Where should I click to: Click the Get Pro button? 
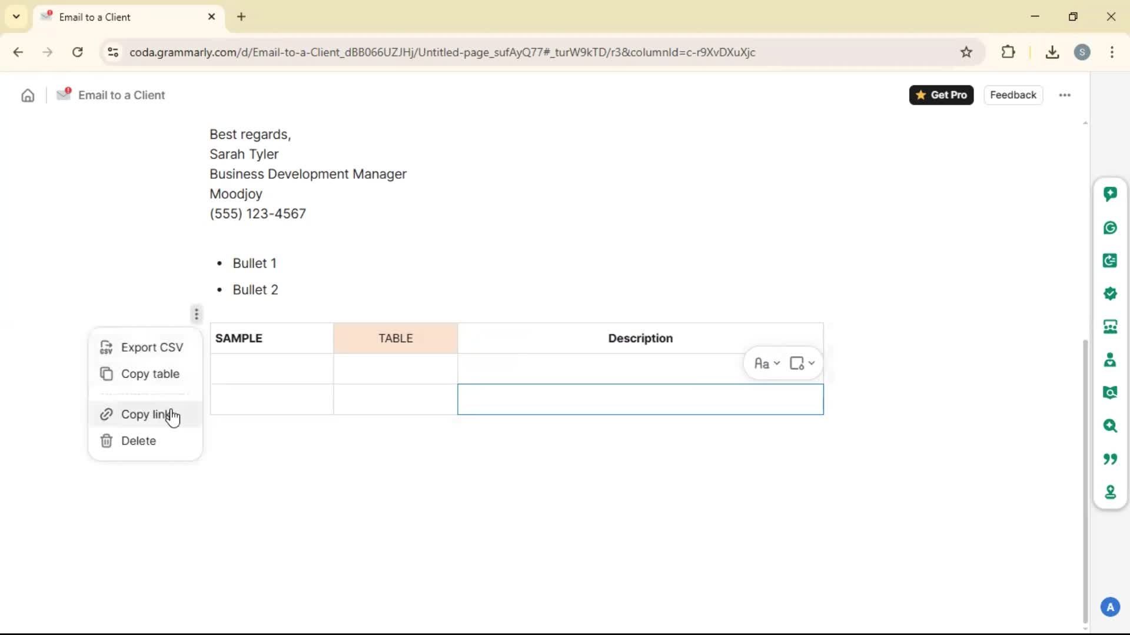coord(941,95)
